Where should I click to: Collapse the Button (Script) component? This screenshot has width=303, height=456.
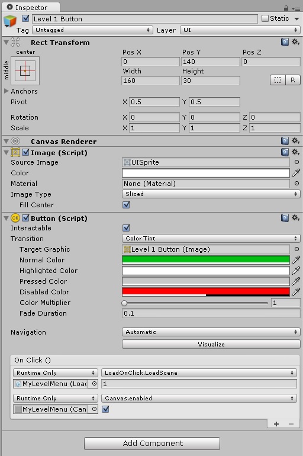pyautogui.click(x=6, y=218)
